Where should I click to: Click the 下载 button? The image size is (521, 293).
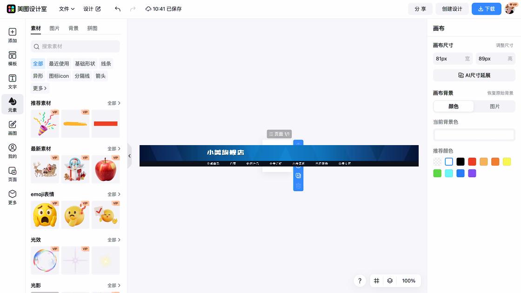(486, 8)
